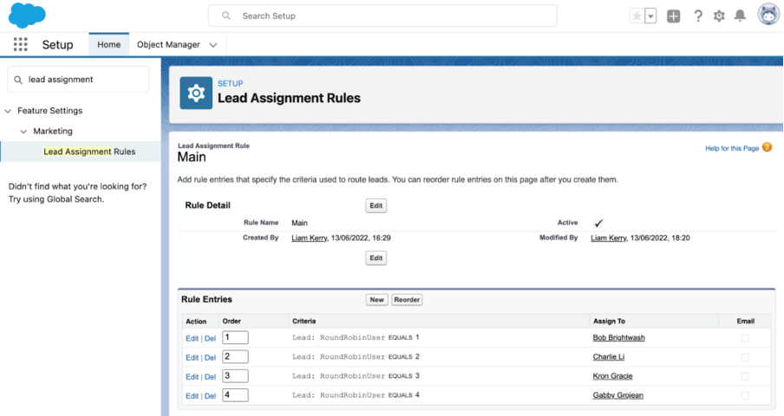This screenshot has width=784, height=416.
Task: Delete the rule entry for Kron Gracie
Action: coord(210,377)
